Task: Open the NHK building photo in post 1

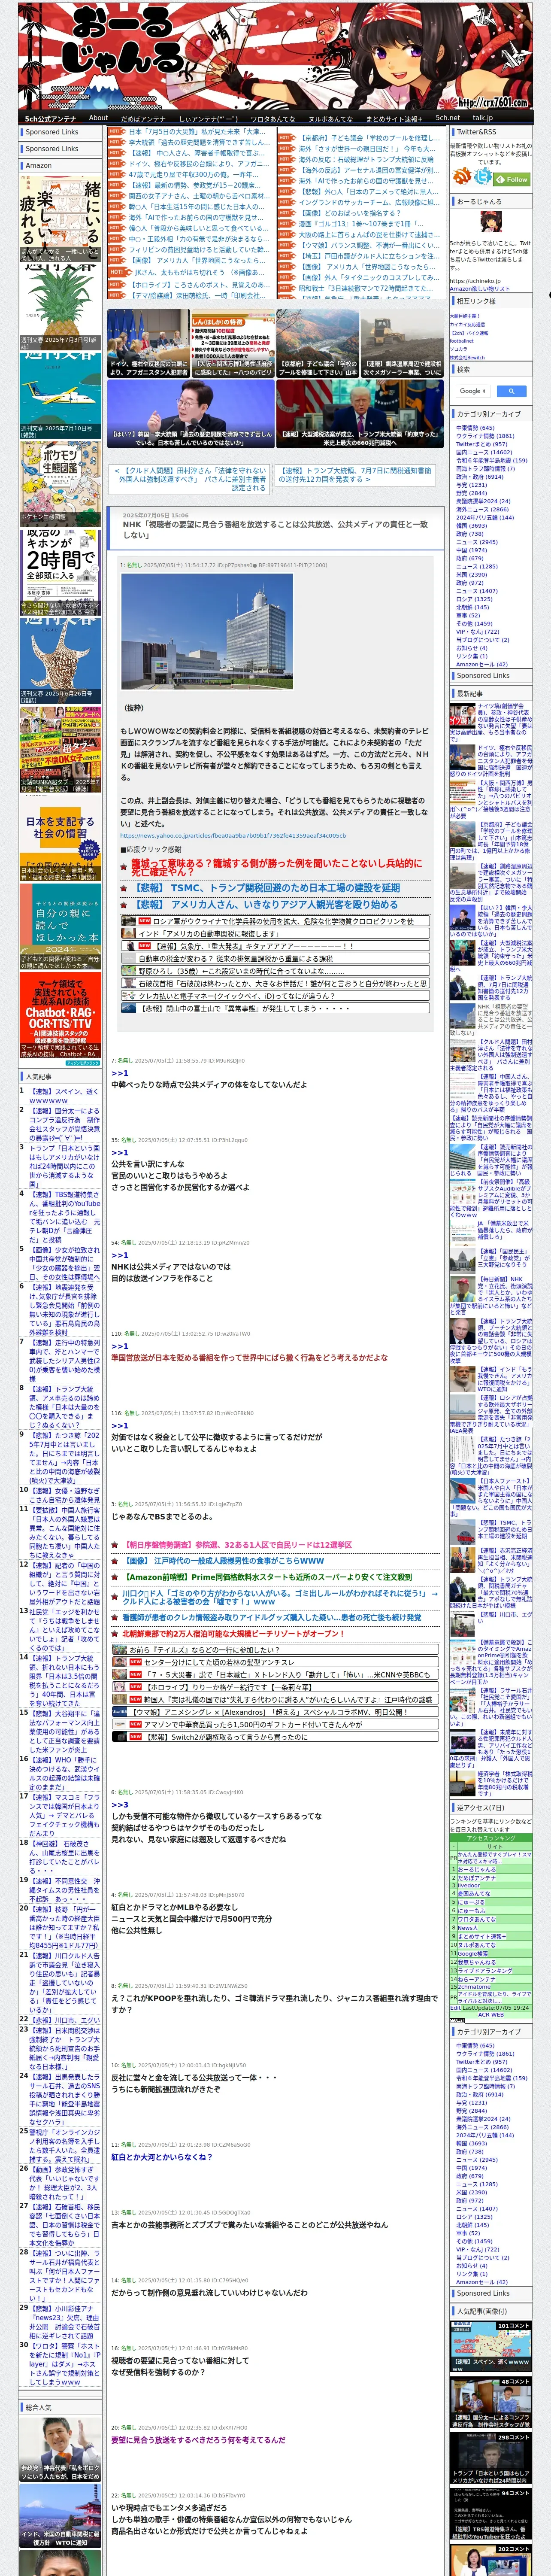Action: tap(207, 631)
